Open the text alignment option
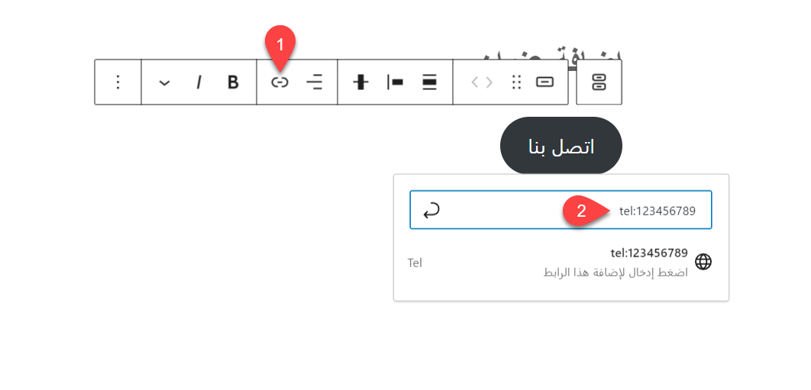811x390 pixels. (314, 82)
